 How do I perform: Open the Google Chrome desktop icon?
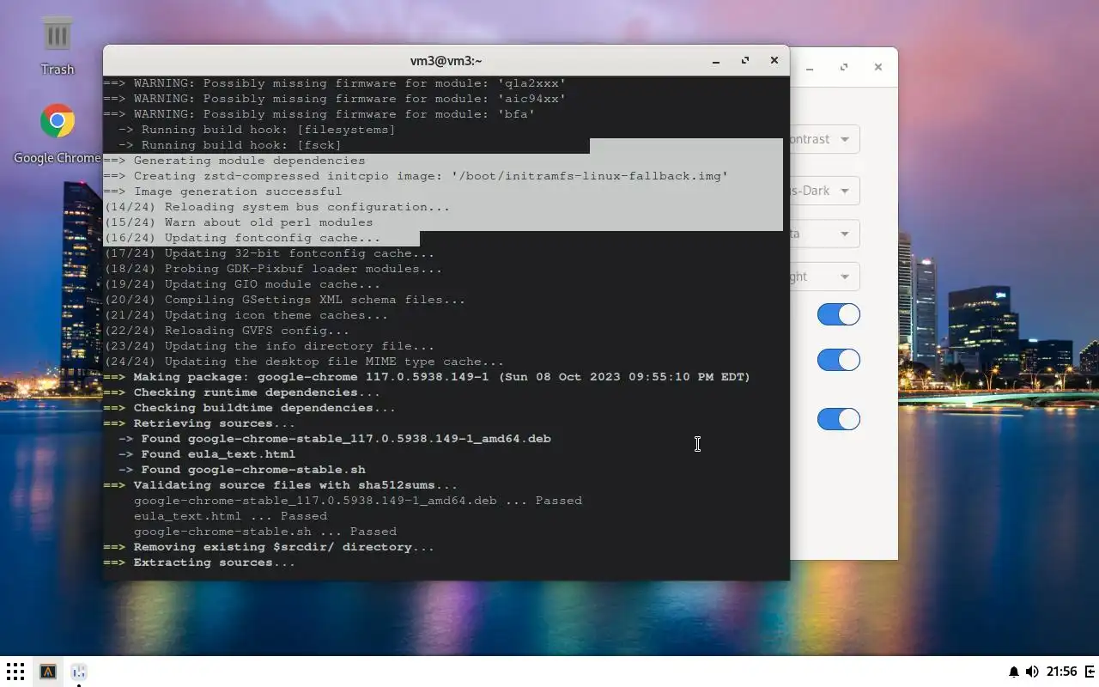(x=57, y=134)
